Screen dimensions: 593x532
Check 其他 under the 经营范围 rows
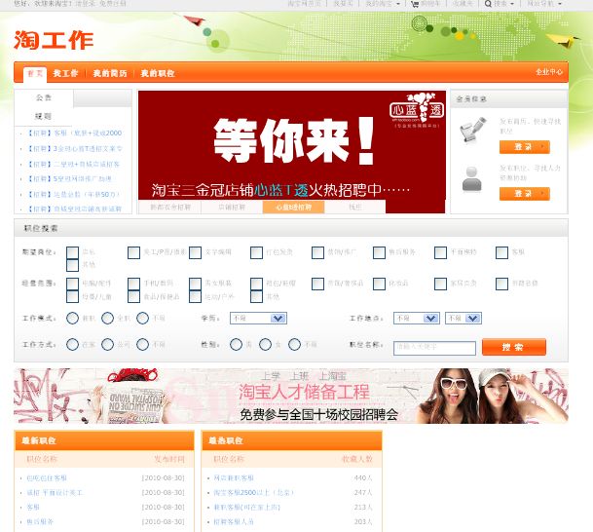pos(256,296)
